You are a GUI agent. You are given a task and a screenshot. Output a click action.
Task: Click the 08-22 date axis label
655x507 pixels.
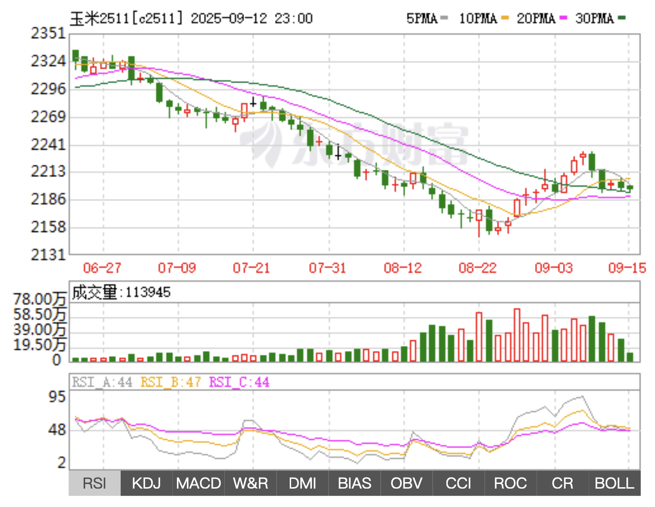478,268
